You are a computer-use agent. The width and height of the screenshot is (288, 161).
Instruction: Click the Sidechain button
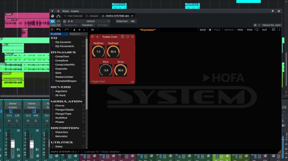pos(122,21)
